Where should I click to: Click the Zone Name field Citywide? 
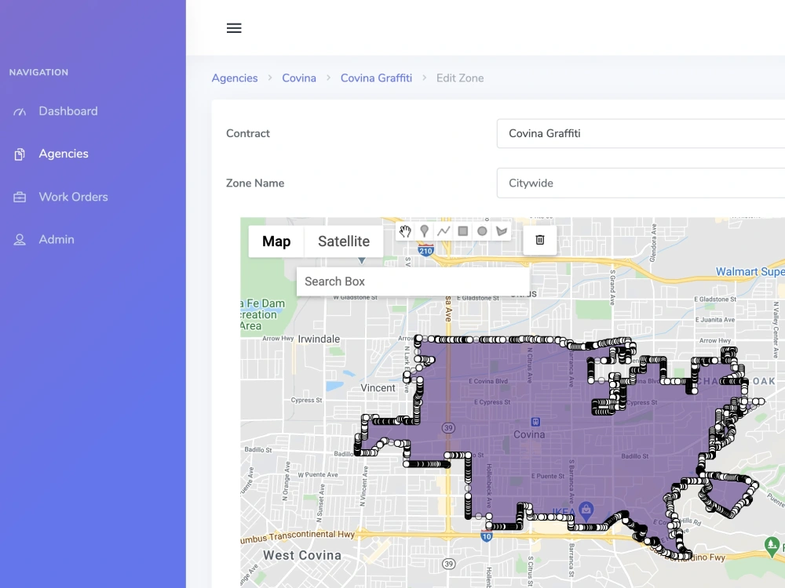[x=641, y=183]
